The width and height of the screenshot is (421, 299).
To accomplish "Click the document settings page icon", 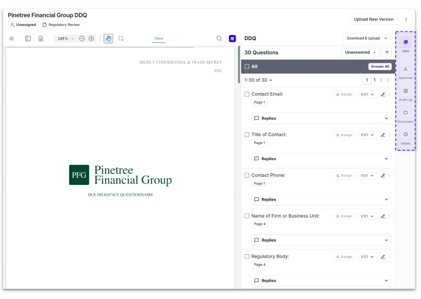I will tap(41, 39).
